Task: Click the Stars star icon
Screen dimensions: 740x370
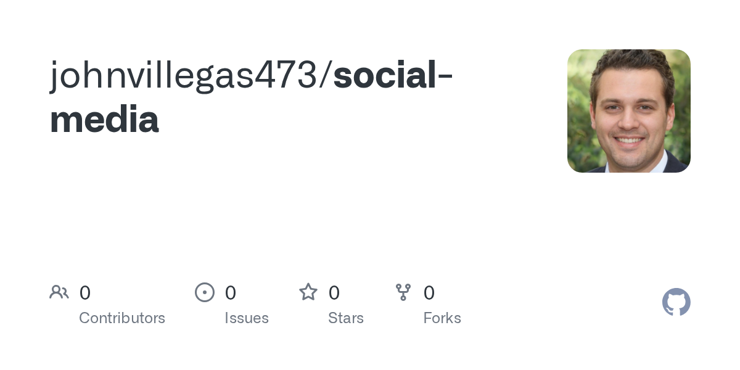Action: pos(308,292)
